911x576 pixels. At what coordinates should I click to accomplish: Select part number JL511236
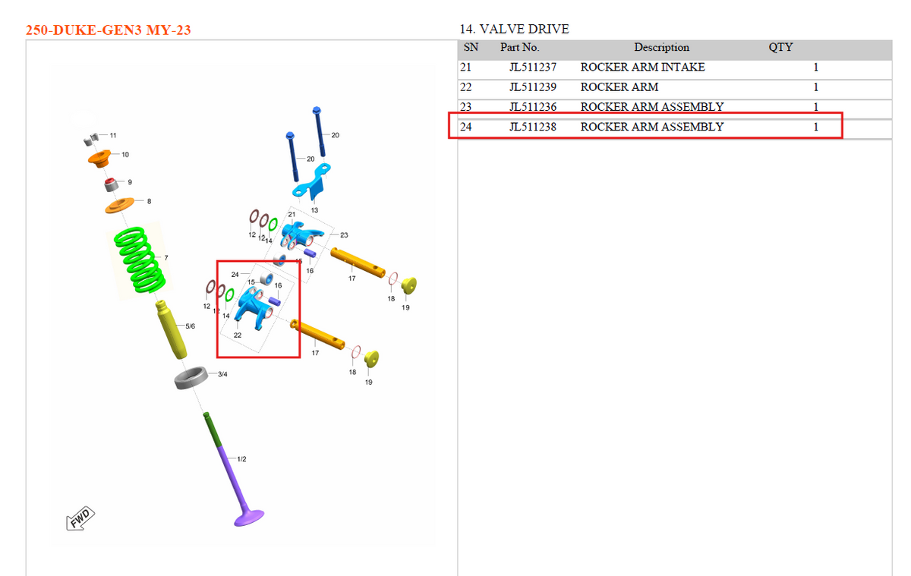coord(533,106)
